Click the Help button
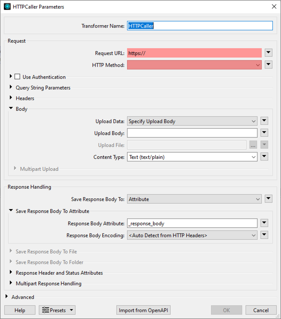Screen dimensions: 281x319 coord(20,310)
